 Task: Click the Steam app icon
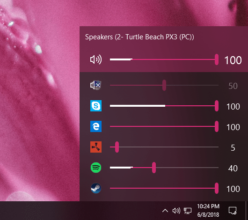(x=96, y=188)
